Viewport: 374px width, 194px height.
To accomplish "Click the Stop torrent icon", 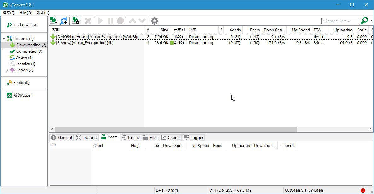I will pos(120,21).
